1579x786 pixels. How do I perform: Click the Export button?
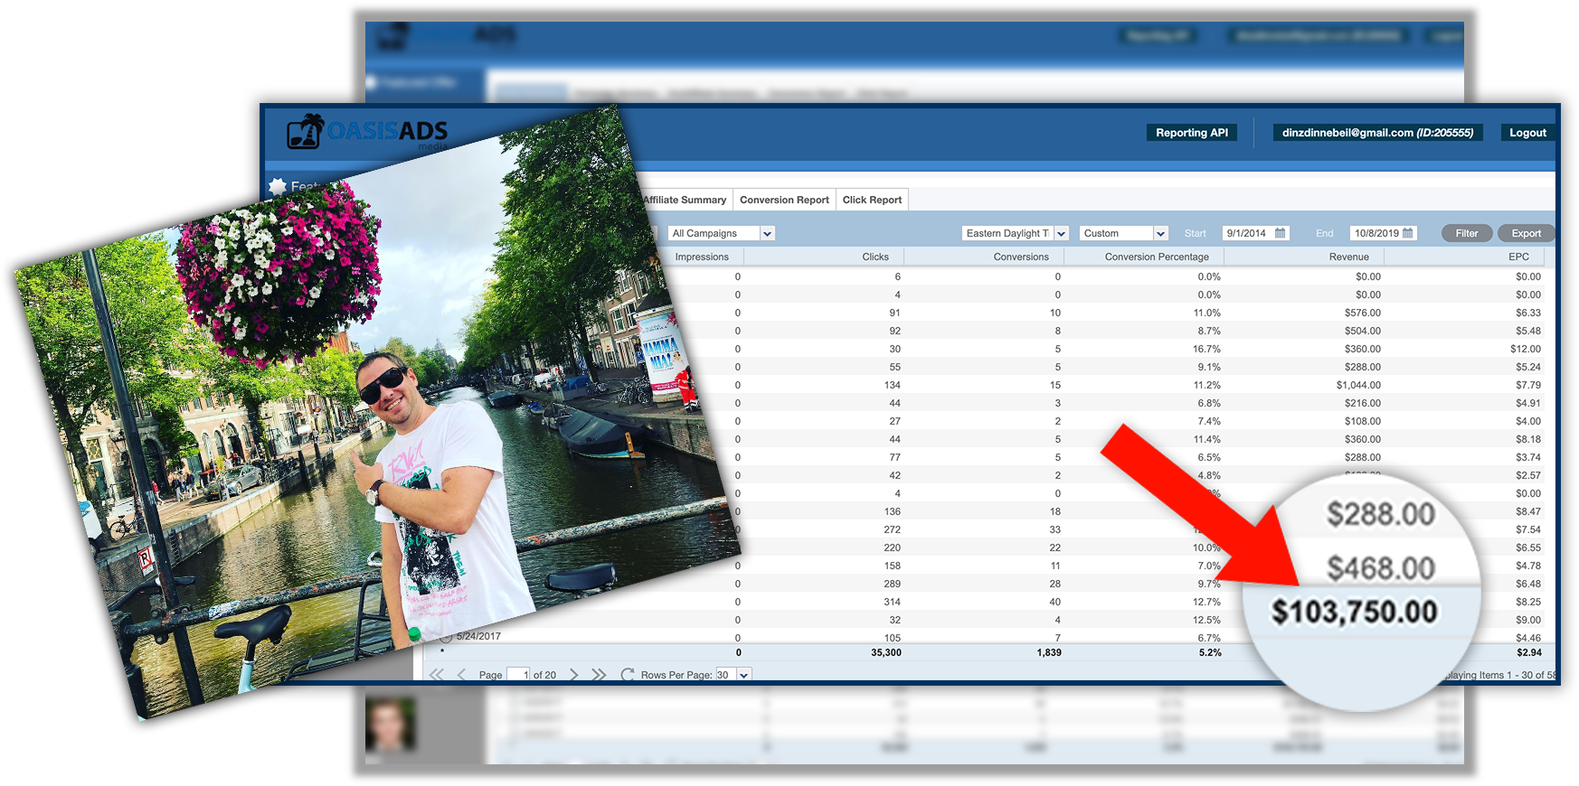(x=1527, y=233)
